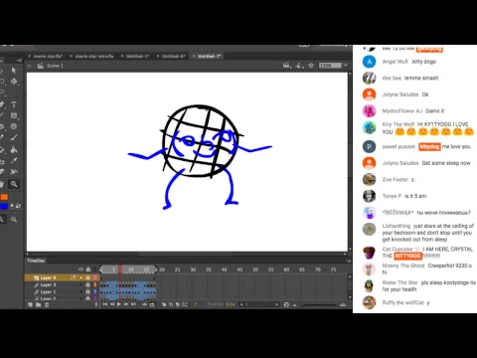
Task: Toggle lock all layers padlock header
Action: tap(88, 269)
